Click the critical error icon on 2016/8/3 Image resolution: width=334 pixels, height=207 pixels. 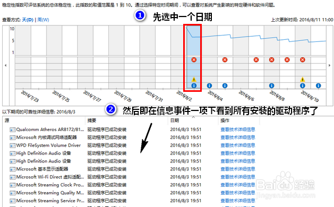click(x=194, y=60)
